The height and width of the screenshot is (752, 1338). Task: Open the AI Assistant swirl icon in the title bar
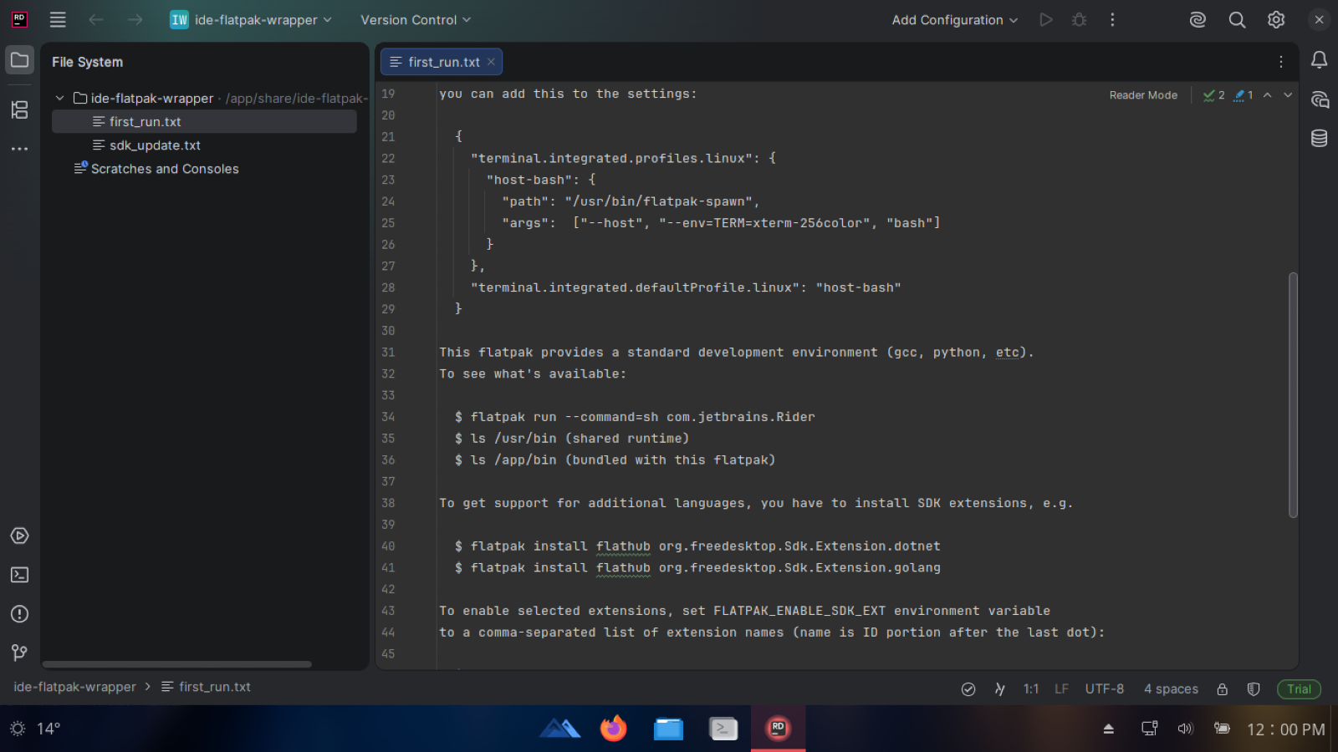pyautogui.click(x=1198, y=19)
